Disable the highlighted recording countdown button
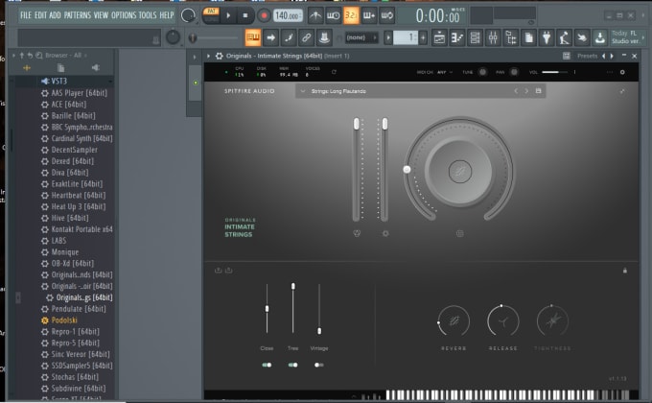Viewport: 652px width, 403px height. click(x=351, y=15)
